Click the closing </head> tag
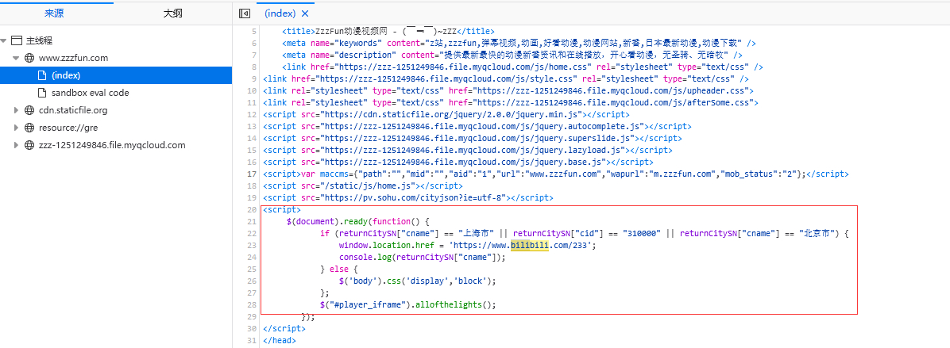The width and height of the screenshot is (950, 348). (x=280, y=341)
